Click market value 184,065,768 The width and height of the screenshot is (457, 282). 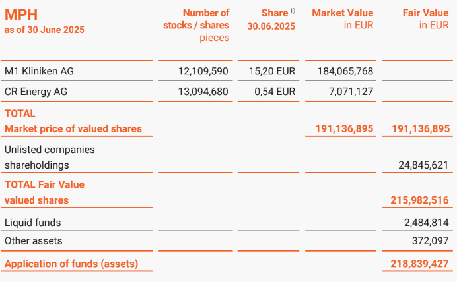[x=341, y=70]
